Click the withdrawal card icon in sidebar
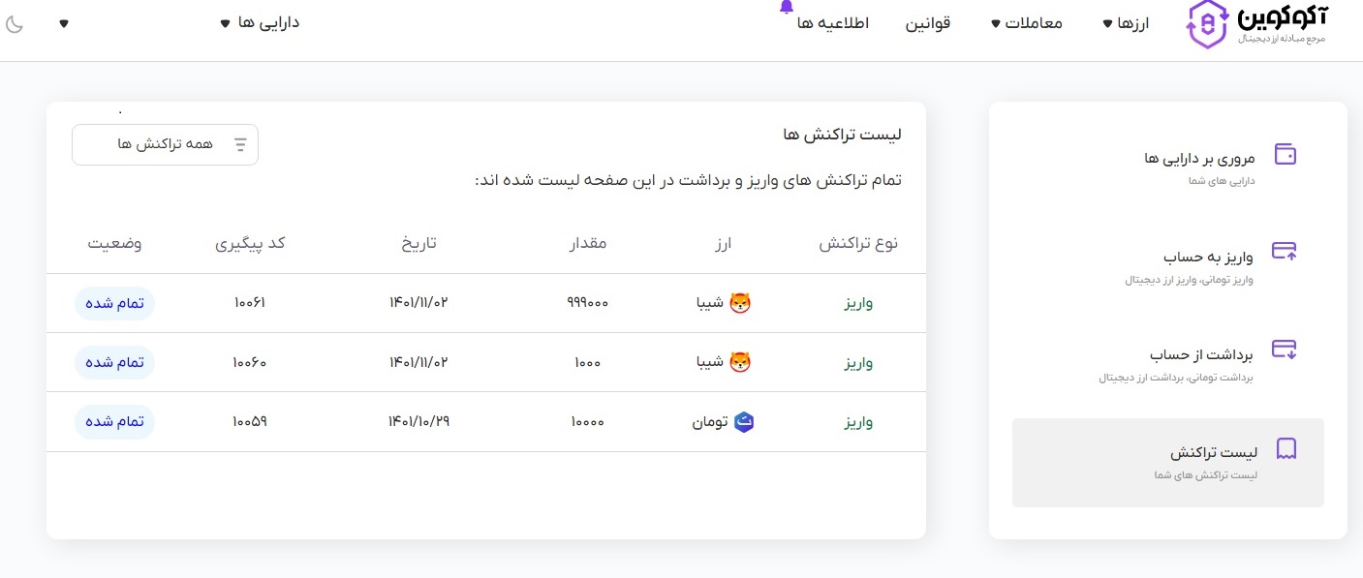The height and width of the screenshot is (578, 1363). [1285, 349]
